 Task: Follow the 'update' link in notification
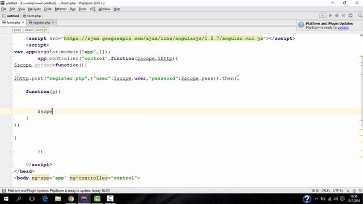pyautogui.click(x=343, y=28)
